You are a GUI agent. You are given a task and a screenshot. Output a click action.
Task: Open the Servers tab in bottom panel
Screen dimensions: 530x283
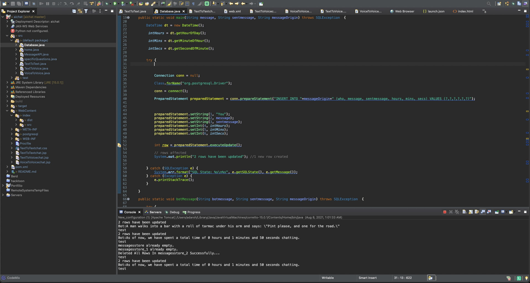pyautogui.click(x=155, y=212)
